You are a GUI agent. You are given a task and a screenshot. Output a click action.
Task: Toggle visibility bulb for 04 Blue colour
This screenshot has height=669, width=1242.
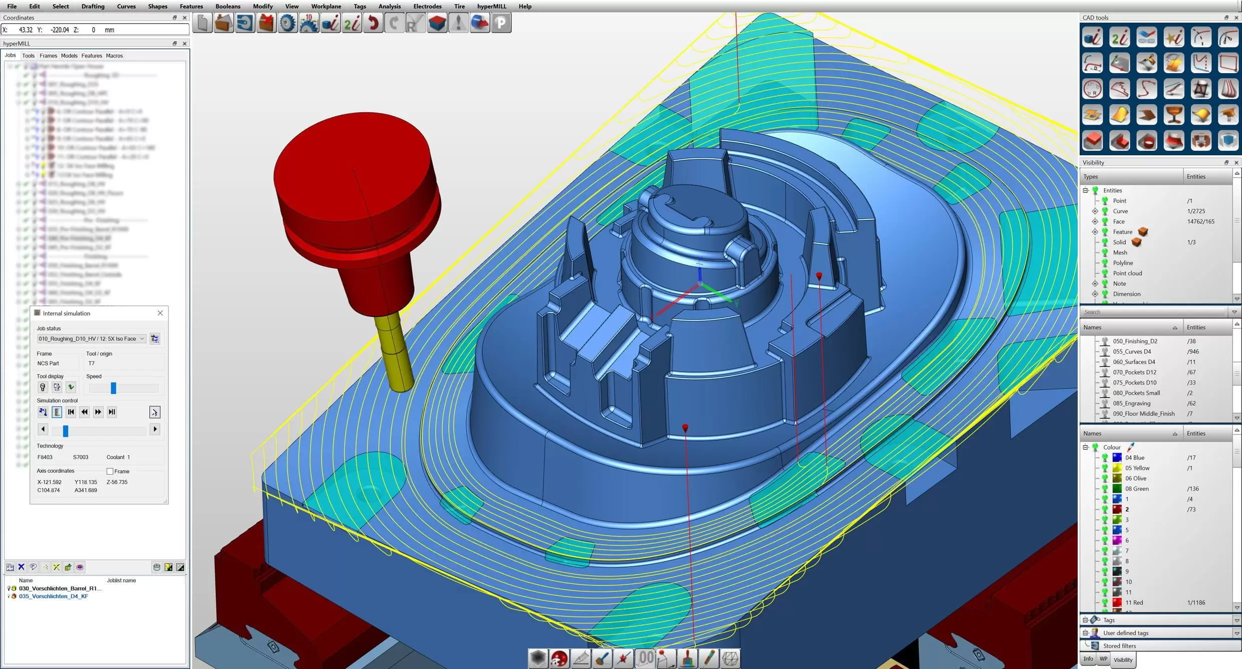[x=1105, y=458]
